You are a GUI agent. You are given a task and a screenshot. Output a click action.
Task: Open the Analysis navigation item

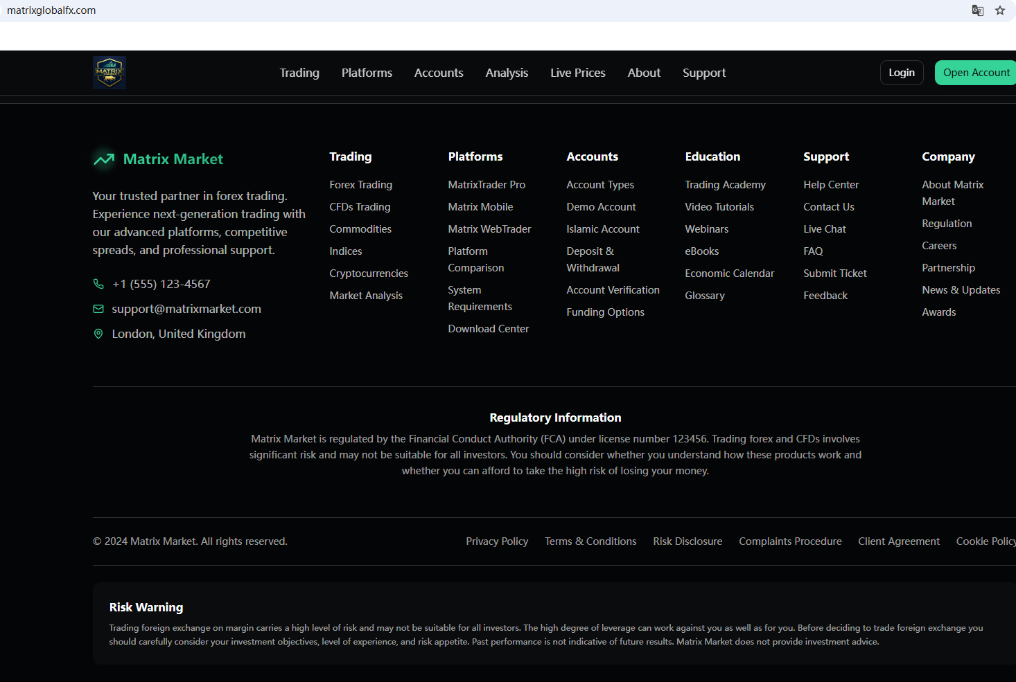pyautogui.click(x=507, y=73)
